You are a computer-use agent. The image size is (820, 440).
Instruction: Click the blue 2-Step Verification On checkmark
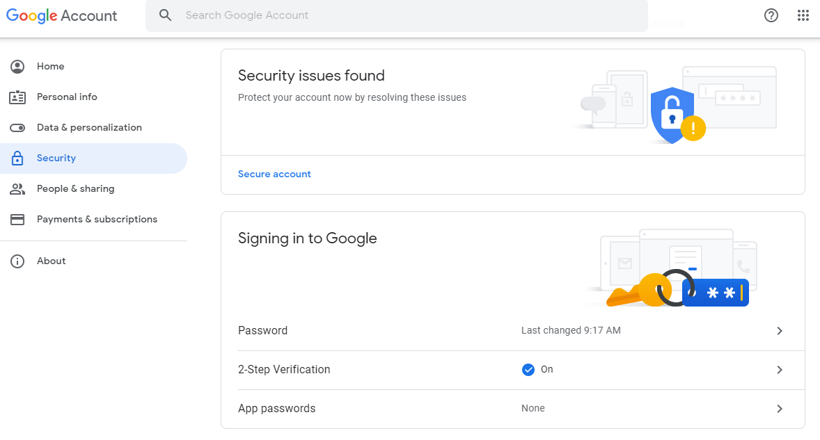[x=528, y=370]
